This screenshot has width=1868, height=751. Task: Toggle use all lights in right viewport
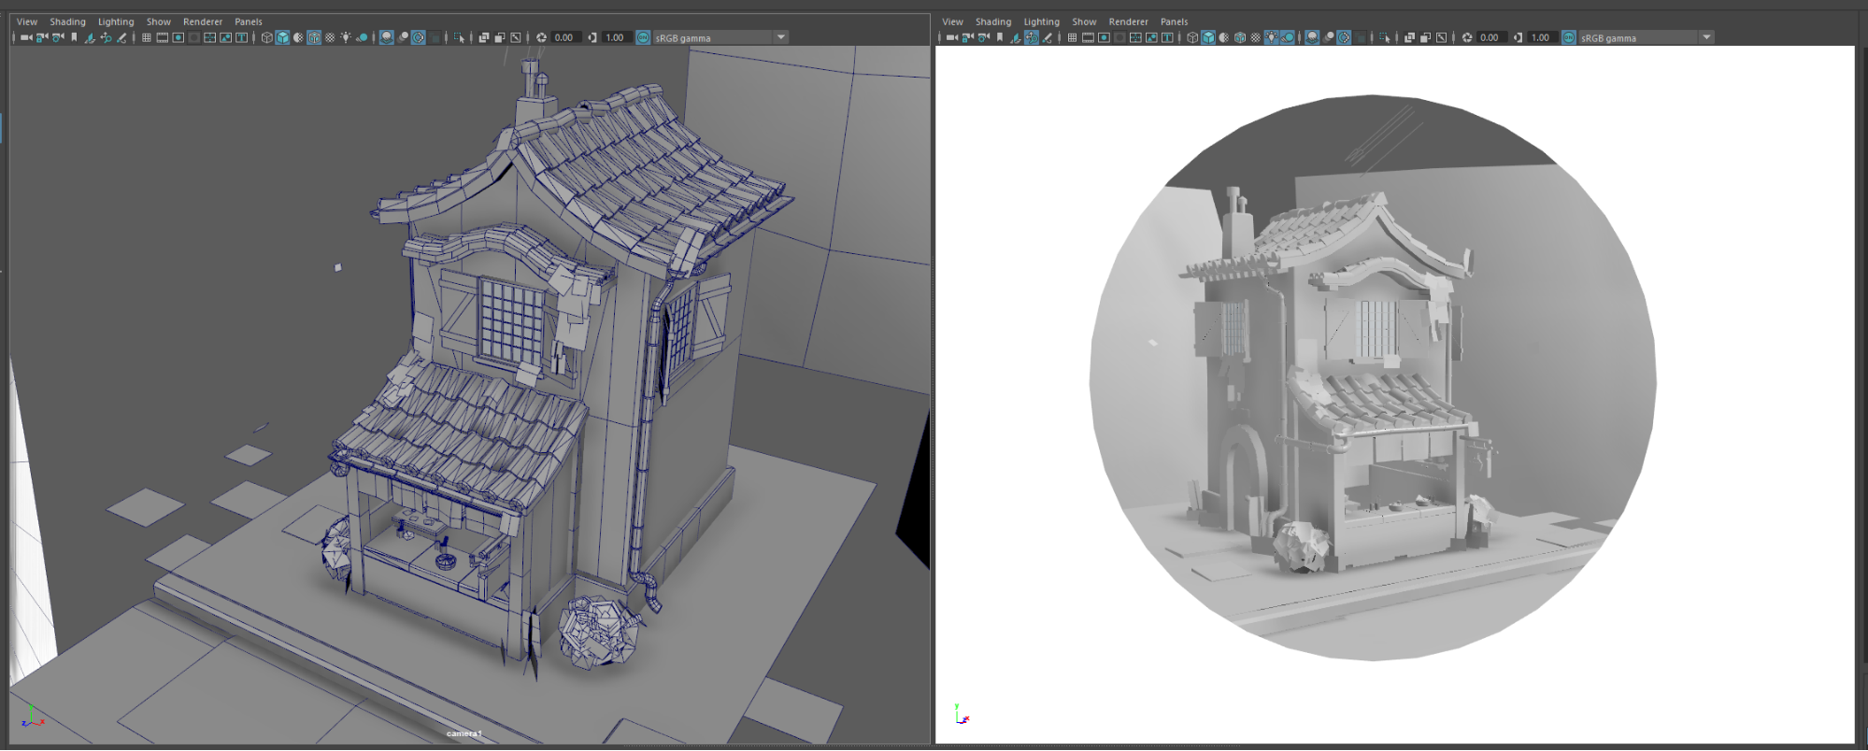click(x=1271, y=37)
